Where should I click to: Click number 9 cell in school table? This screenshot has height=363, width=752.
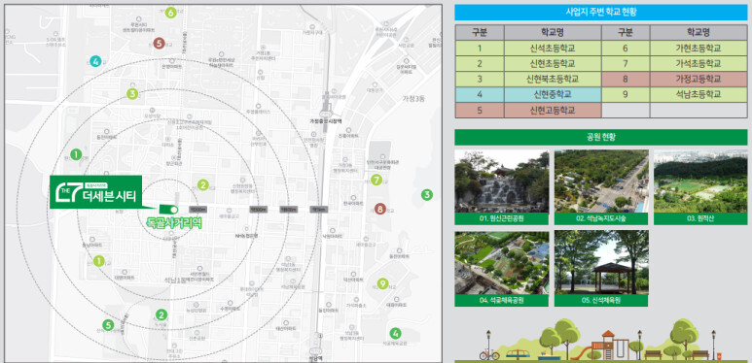[x=626, y=94]
